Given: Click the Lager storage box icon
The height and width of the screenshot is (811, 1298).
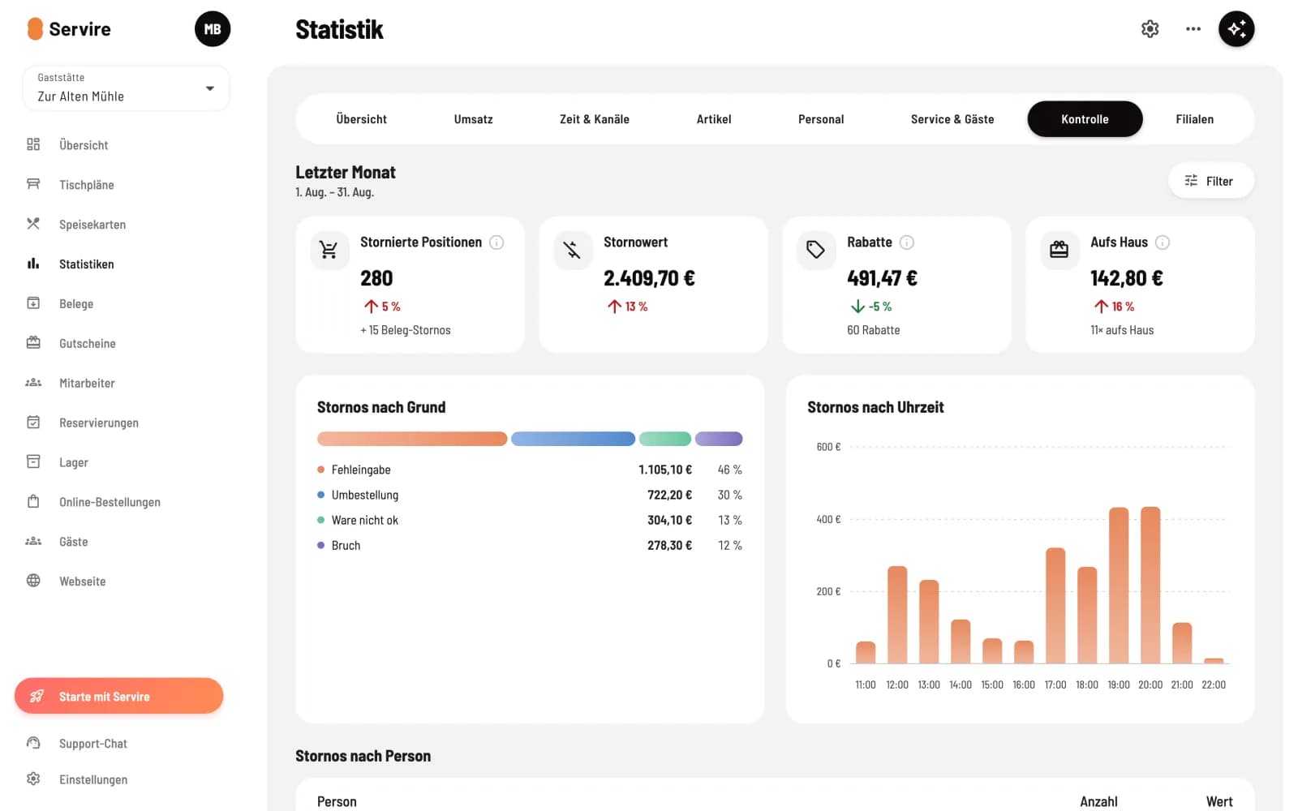Looking at the screenshot, I should point(33,462).
